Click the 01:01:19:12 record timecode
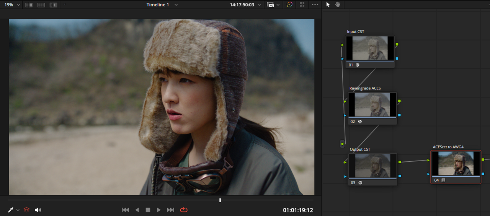The width and height of the screenshot is (490, 216). (298, 210)
